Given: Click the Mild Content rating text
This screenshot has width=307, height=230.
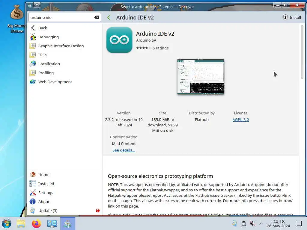Looking at the screenshot, I should (124, 143).
